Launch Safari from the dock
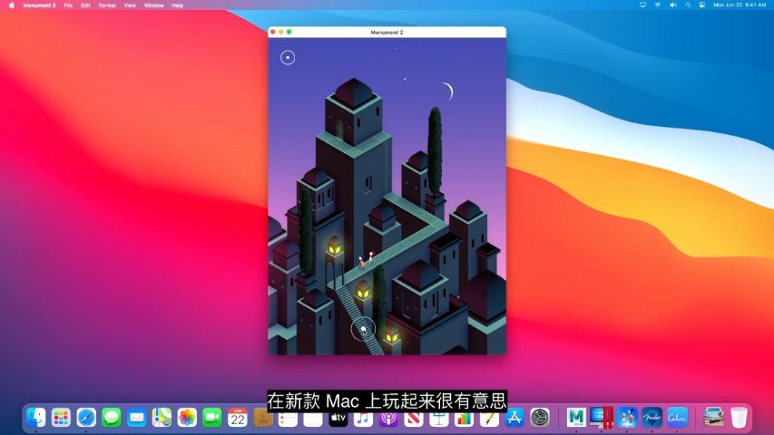Screen dimensions: 774x435 (86, 418)
